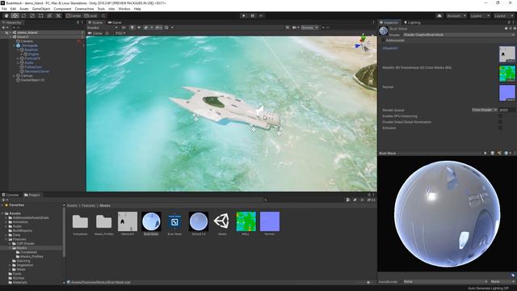Select the Rect Transform tool

[x=41, y=15]
